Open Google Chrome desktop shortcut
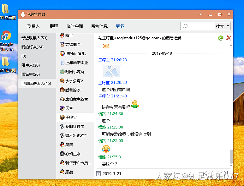Viewport: 244px width, 186px height. (x=6, y=36)
